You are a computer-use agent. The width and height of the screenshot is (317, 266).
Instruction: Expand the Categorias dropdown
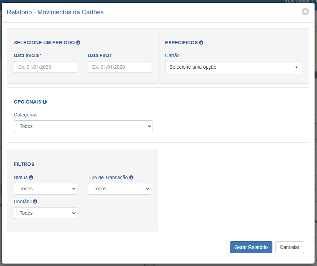coord(83,126)
